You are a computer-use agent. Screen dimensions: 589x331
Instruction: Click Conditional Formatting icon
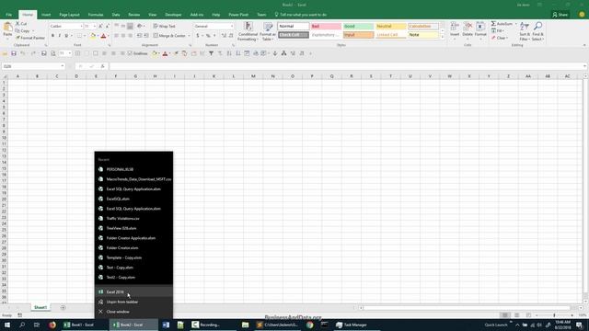coord(248,27)
